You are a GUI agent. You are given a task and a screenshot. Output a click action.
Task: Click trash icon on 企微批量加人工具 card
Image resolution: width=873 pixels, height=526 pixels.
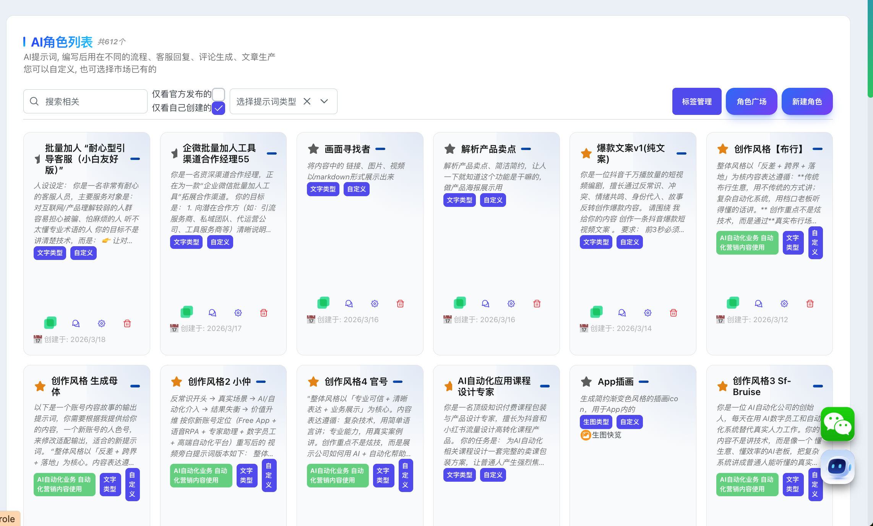click(264, 313)
